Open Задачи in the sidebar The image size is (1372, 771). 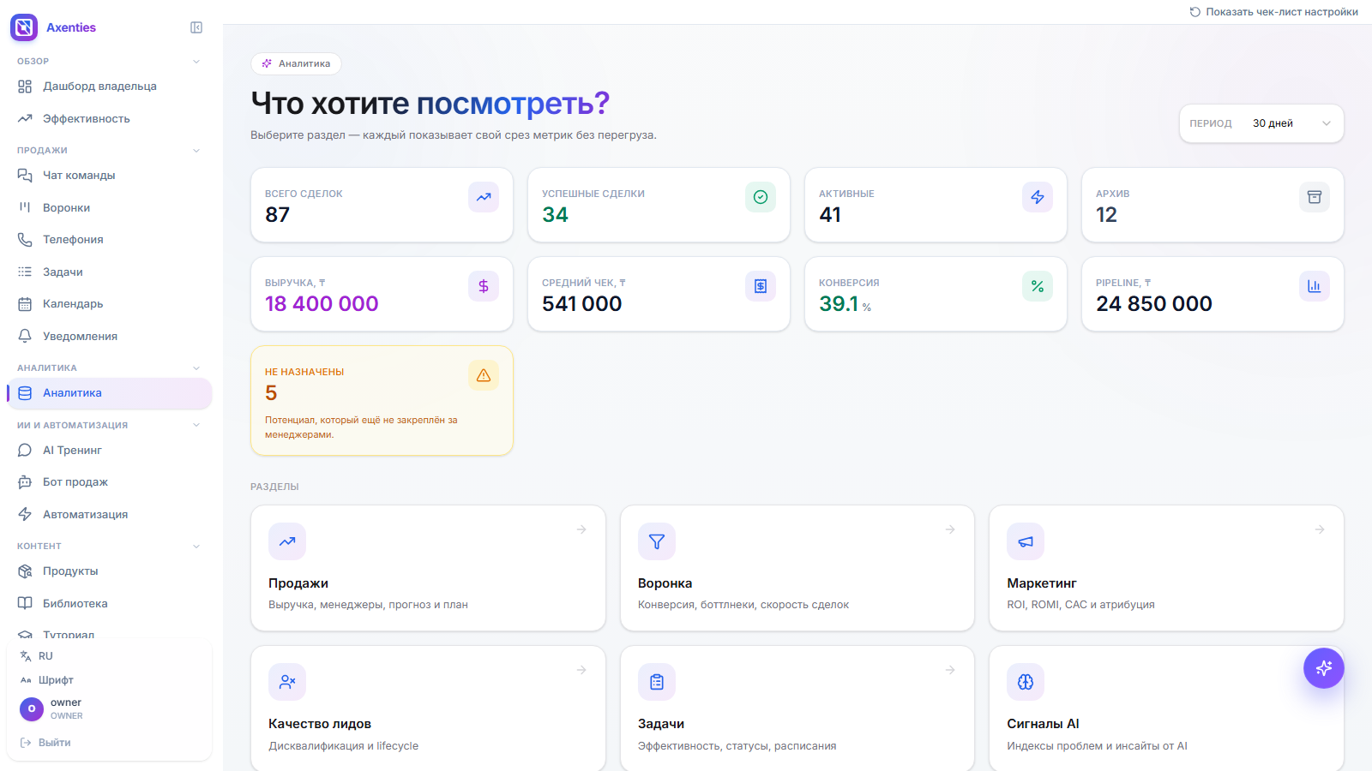click(109, 272)
